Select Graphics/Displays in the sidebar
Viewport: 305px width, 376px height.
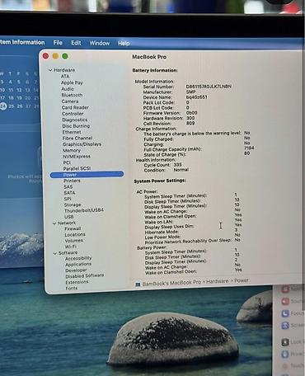(x=82, y=144)
